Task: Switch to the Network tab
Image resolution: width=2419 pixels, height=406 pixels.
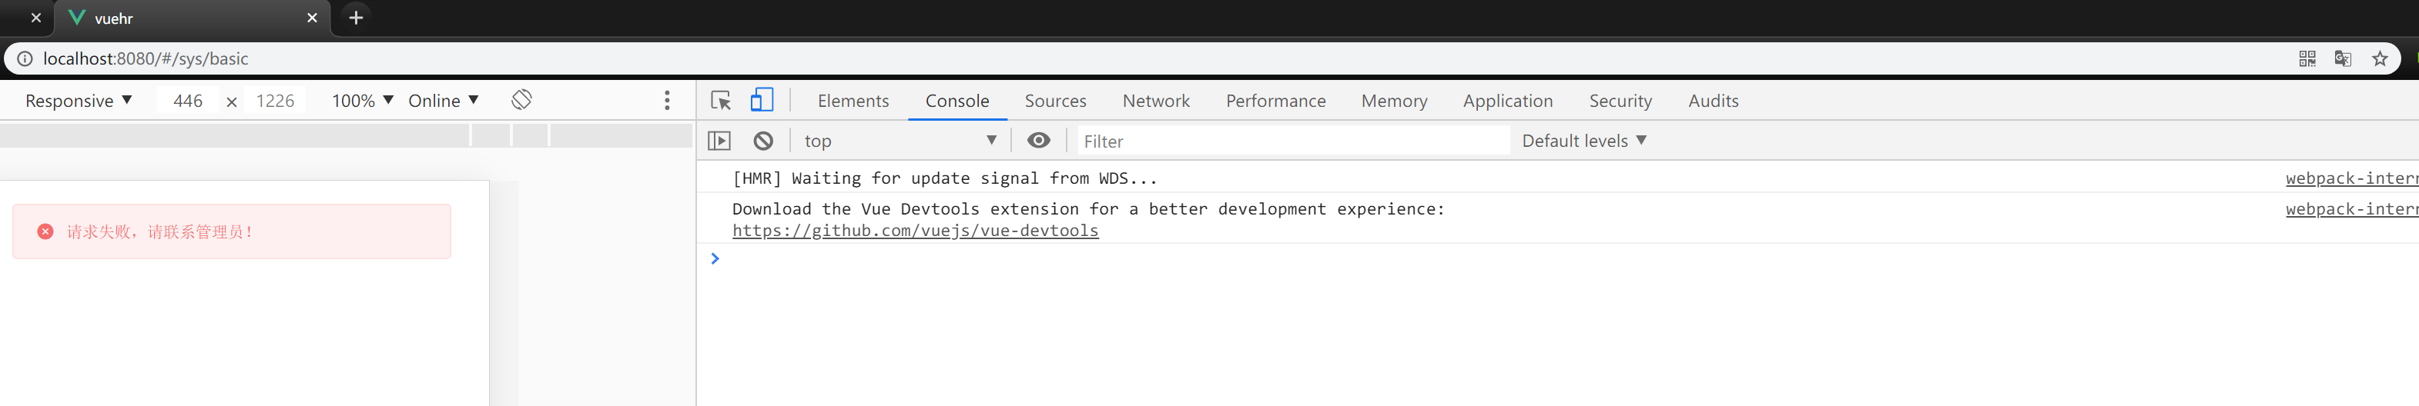Action: pos(1155,100)
